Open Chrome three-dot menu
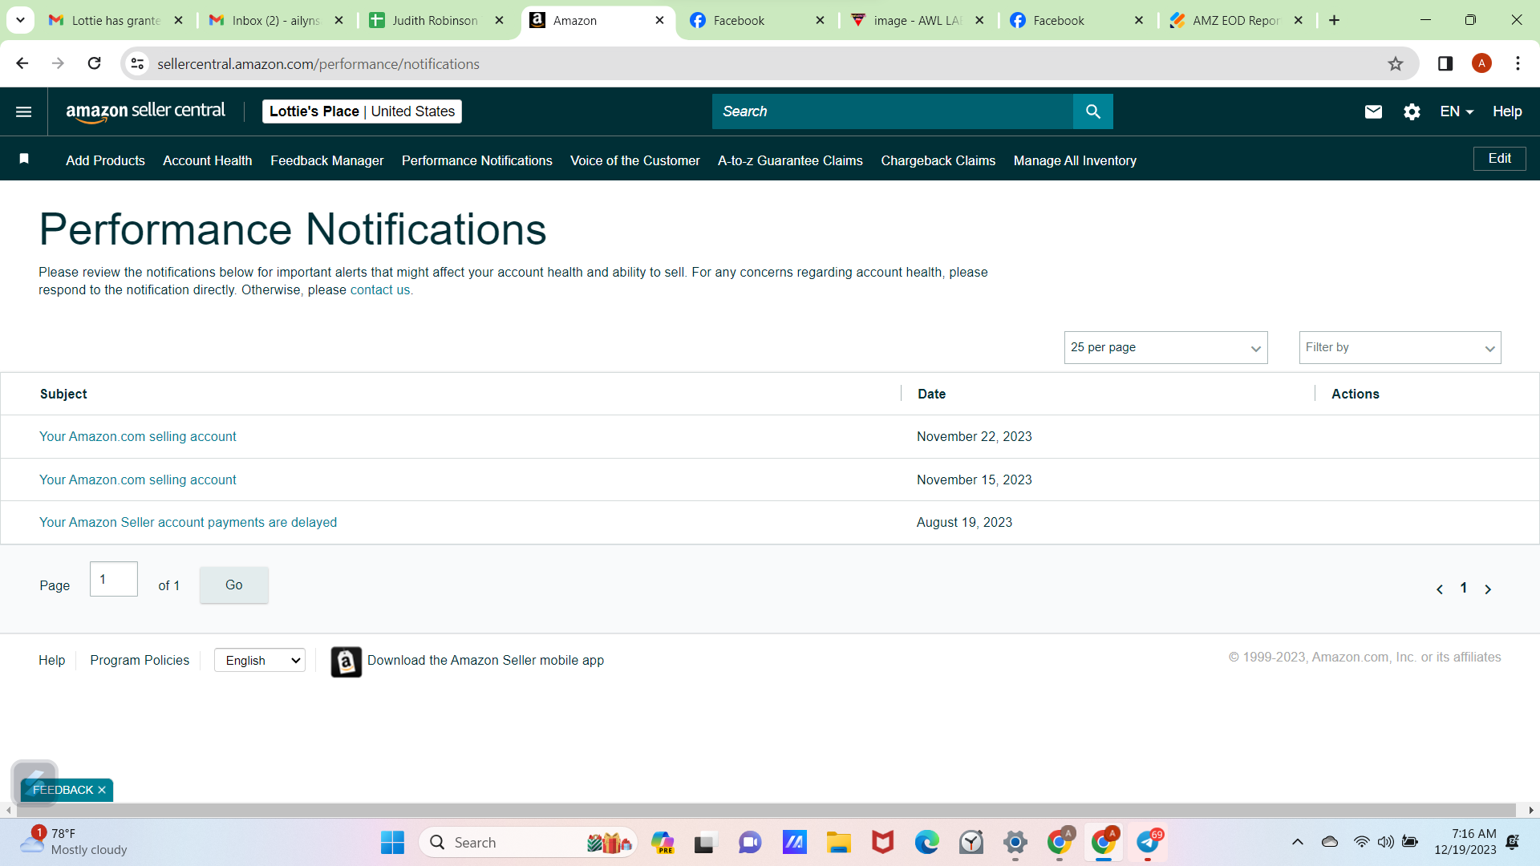 click(1518, 63)
